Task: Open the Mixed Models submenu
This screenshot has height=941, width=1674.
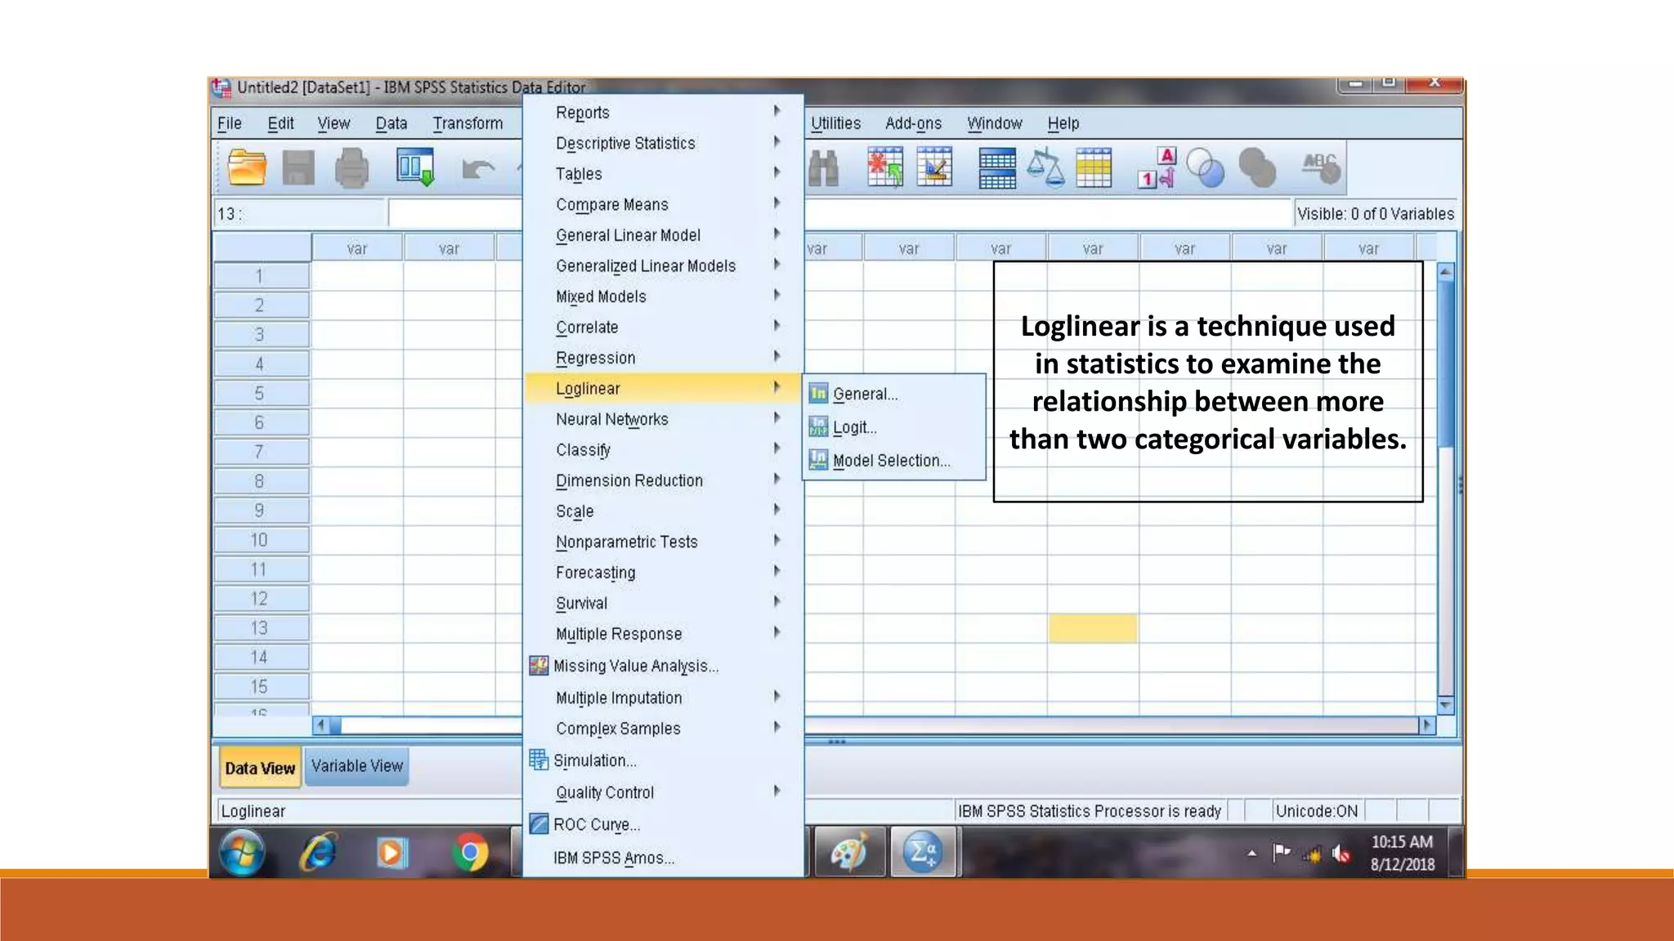Action: [x=663, y=297]
